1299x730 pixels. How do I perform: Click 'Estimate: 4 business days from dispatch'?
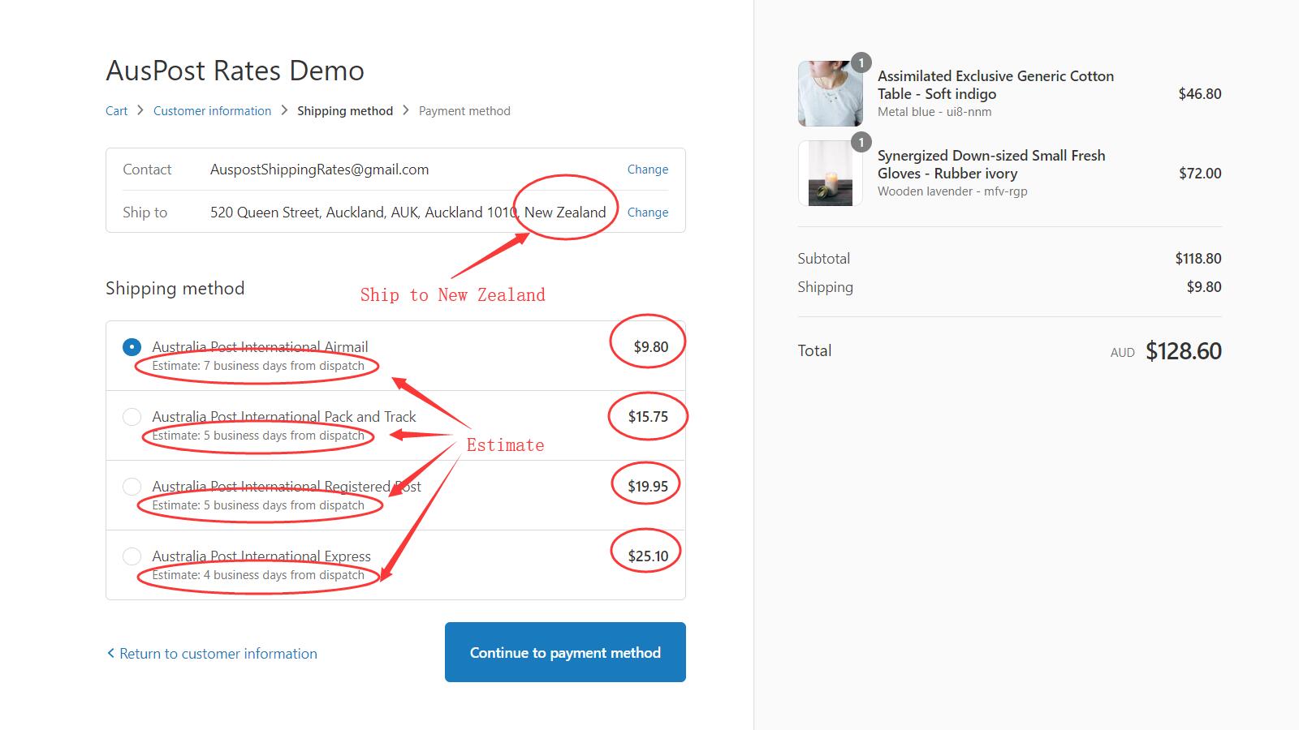click(x=258, y=575)
